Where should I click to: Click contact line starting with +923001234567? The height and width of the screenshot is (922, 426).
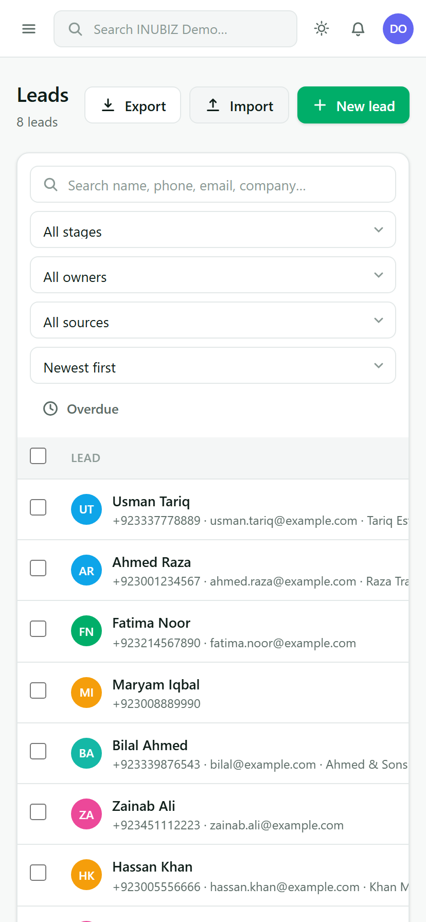click(x=260, y=581)
